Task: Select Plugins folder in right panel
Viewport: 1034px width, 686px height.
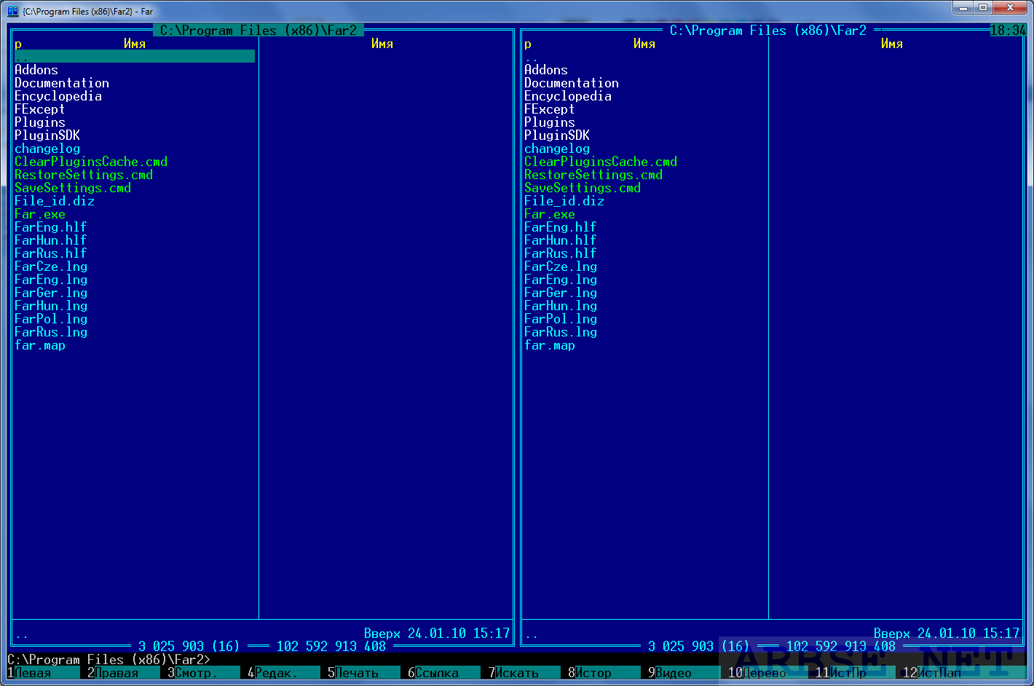Action: [550, 122]
